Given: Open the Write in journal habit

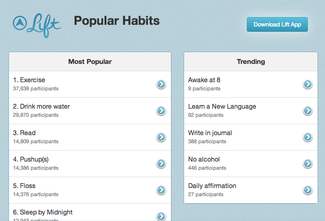Looking at the screenshot, I should [210, 133].
